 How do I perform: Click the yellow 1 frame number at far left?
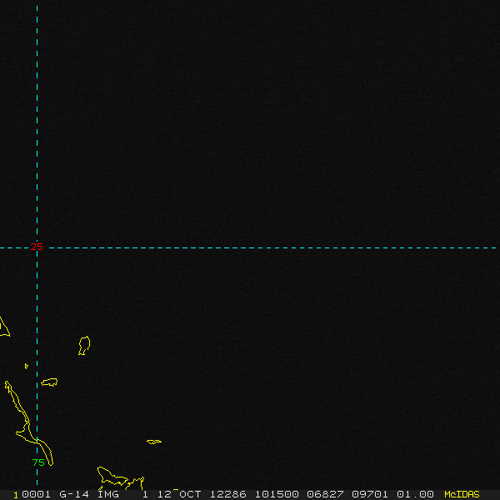point(16,494)
